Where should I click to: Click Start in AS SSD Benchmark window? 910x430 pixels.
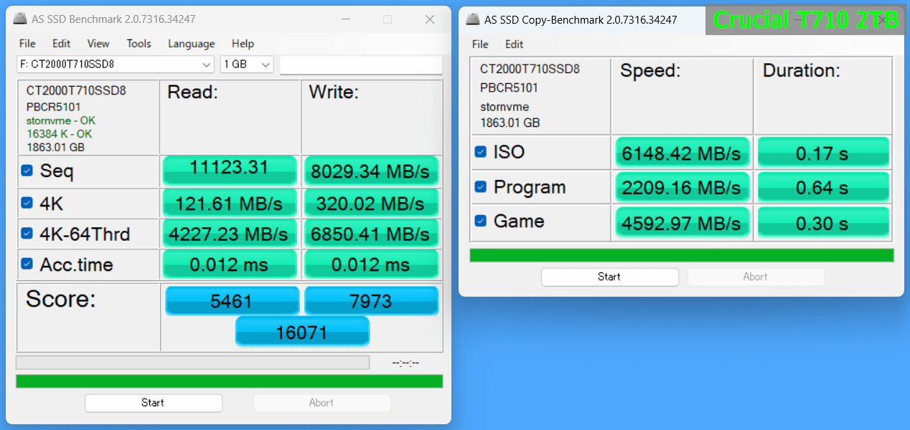(x=153, y=403)
